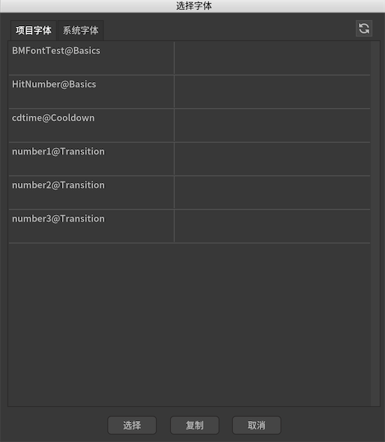Click preview cell beside number3@Transition
Screen dimensions: 385x442
272,226
